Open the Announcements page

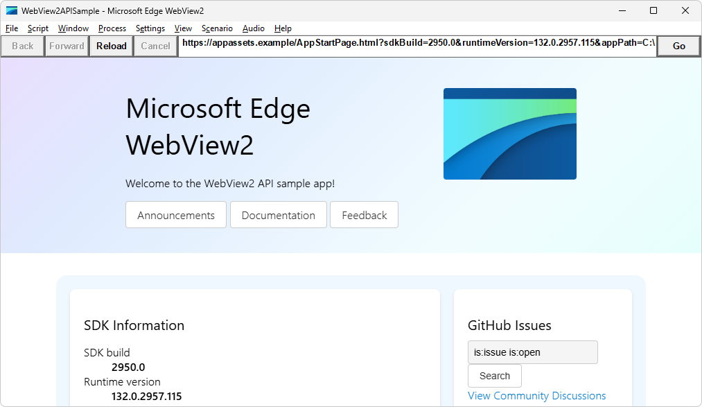(175, 215)
